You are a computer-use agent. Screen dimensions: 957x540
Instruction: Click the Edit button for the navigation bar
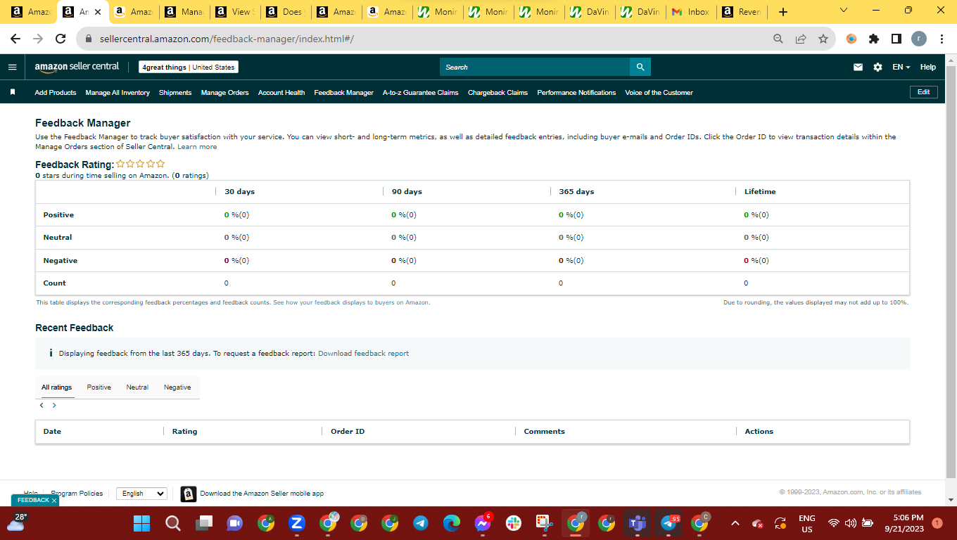click(x=924, y=92)
